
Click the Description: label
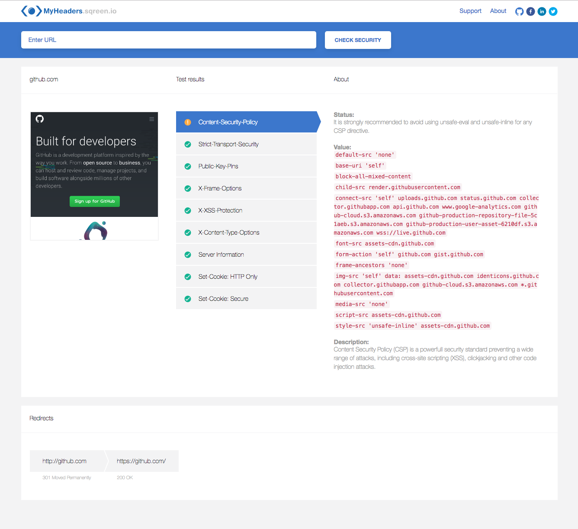click(351, 342)
